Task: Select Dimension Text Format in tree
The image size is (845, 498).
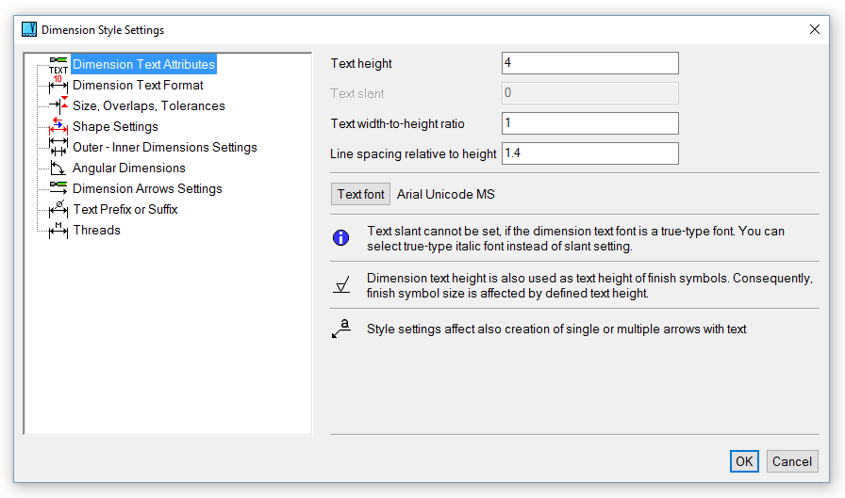Action: coord(138,86)
